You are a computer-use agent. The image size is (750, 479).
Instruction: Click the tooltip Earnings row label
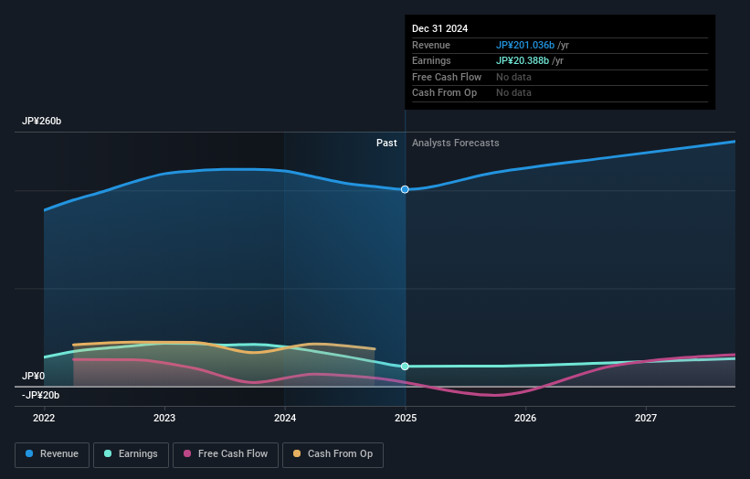click(x=431, y=60)
